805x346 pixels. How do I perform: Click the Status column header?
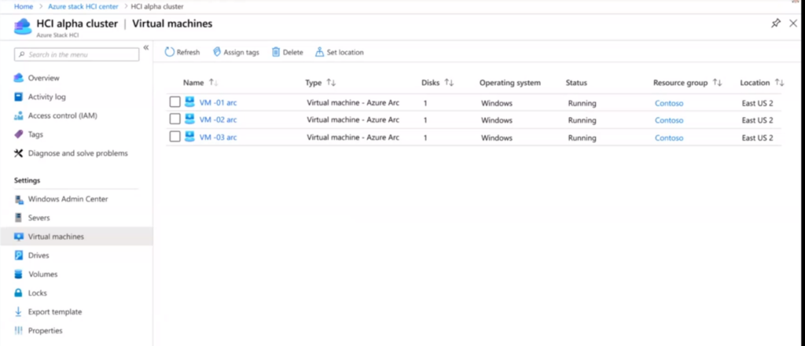coord(576,83)
